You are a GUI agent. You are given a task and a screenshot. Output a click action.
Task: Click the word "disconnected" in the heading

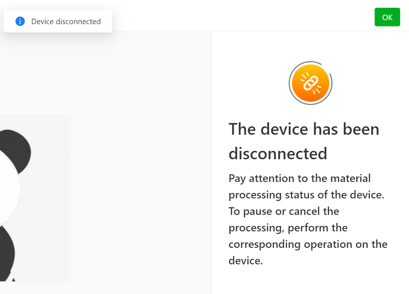click(278, 153)
